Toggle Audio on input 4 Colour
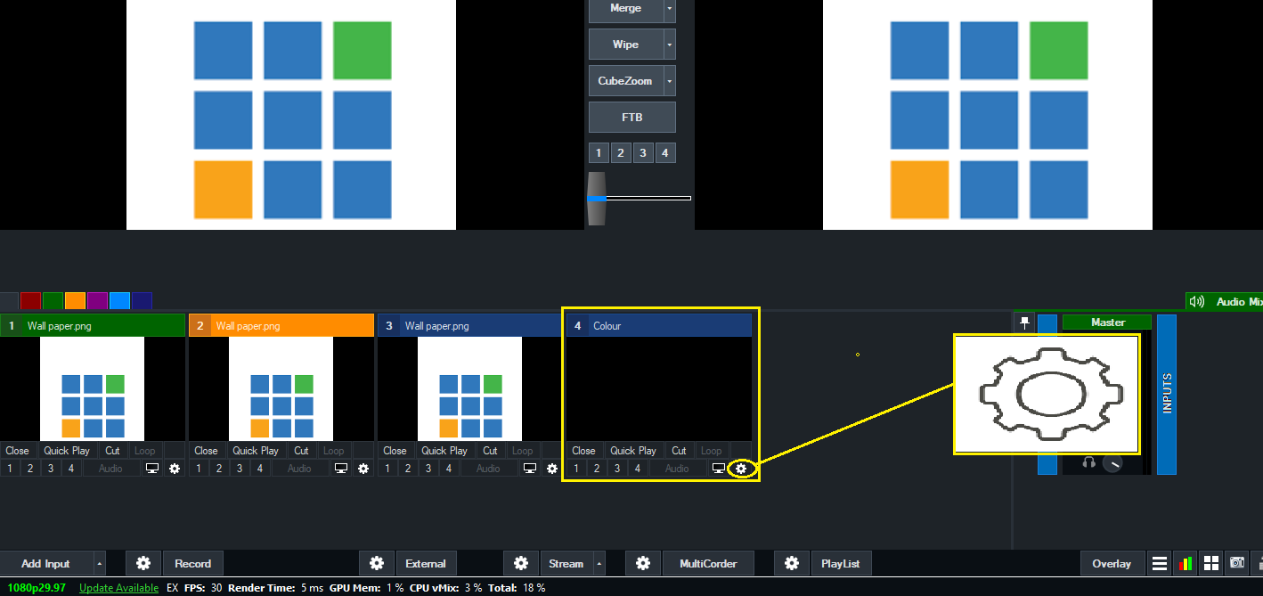The width and height of the screenshot is (1263, 596). [677, 468]
